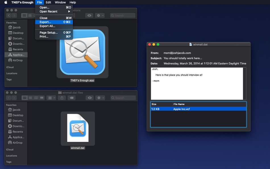Go back in the winmail.dat files window

point(9,98)
